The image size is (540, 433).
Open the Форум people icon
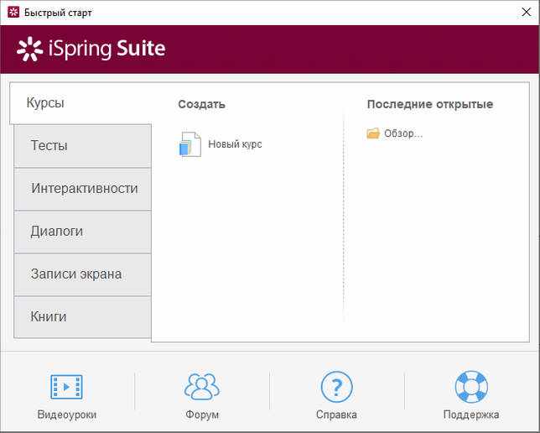202,387
